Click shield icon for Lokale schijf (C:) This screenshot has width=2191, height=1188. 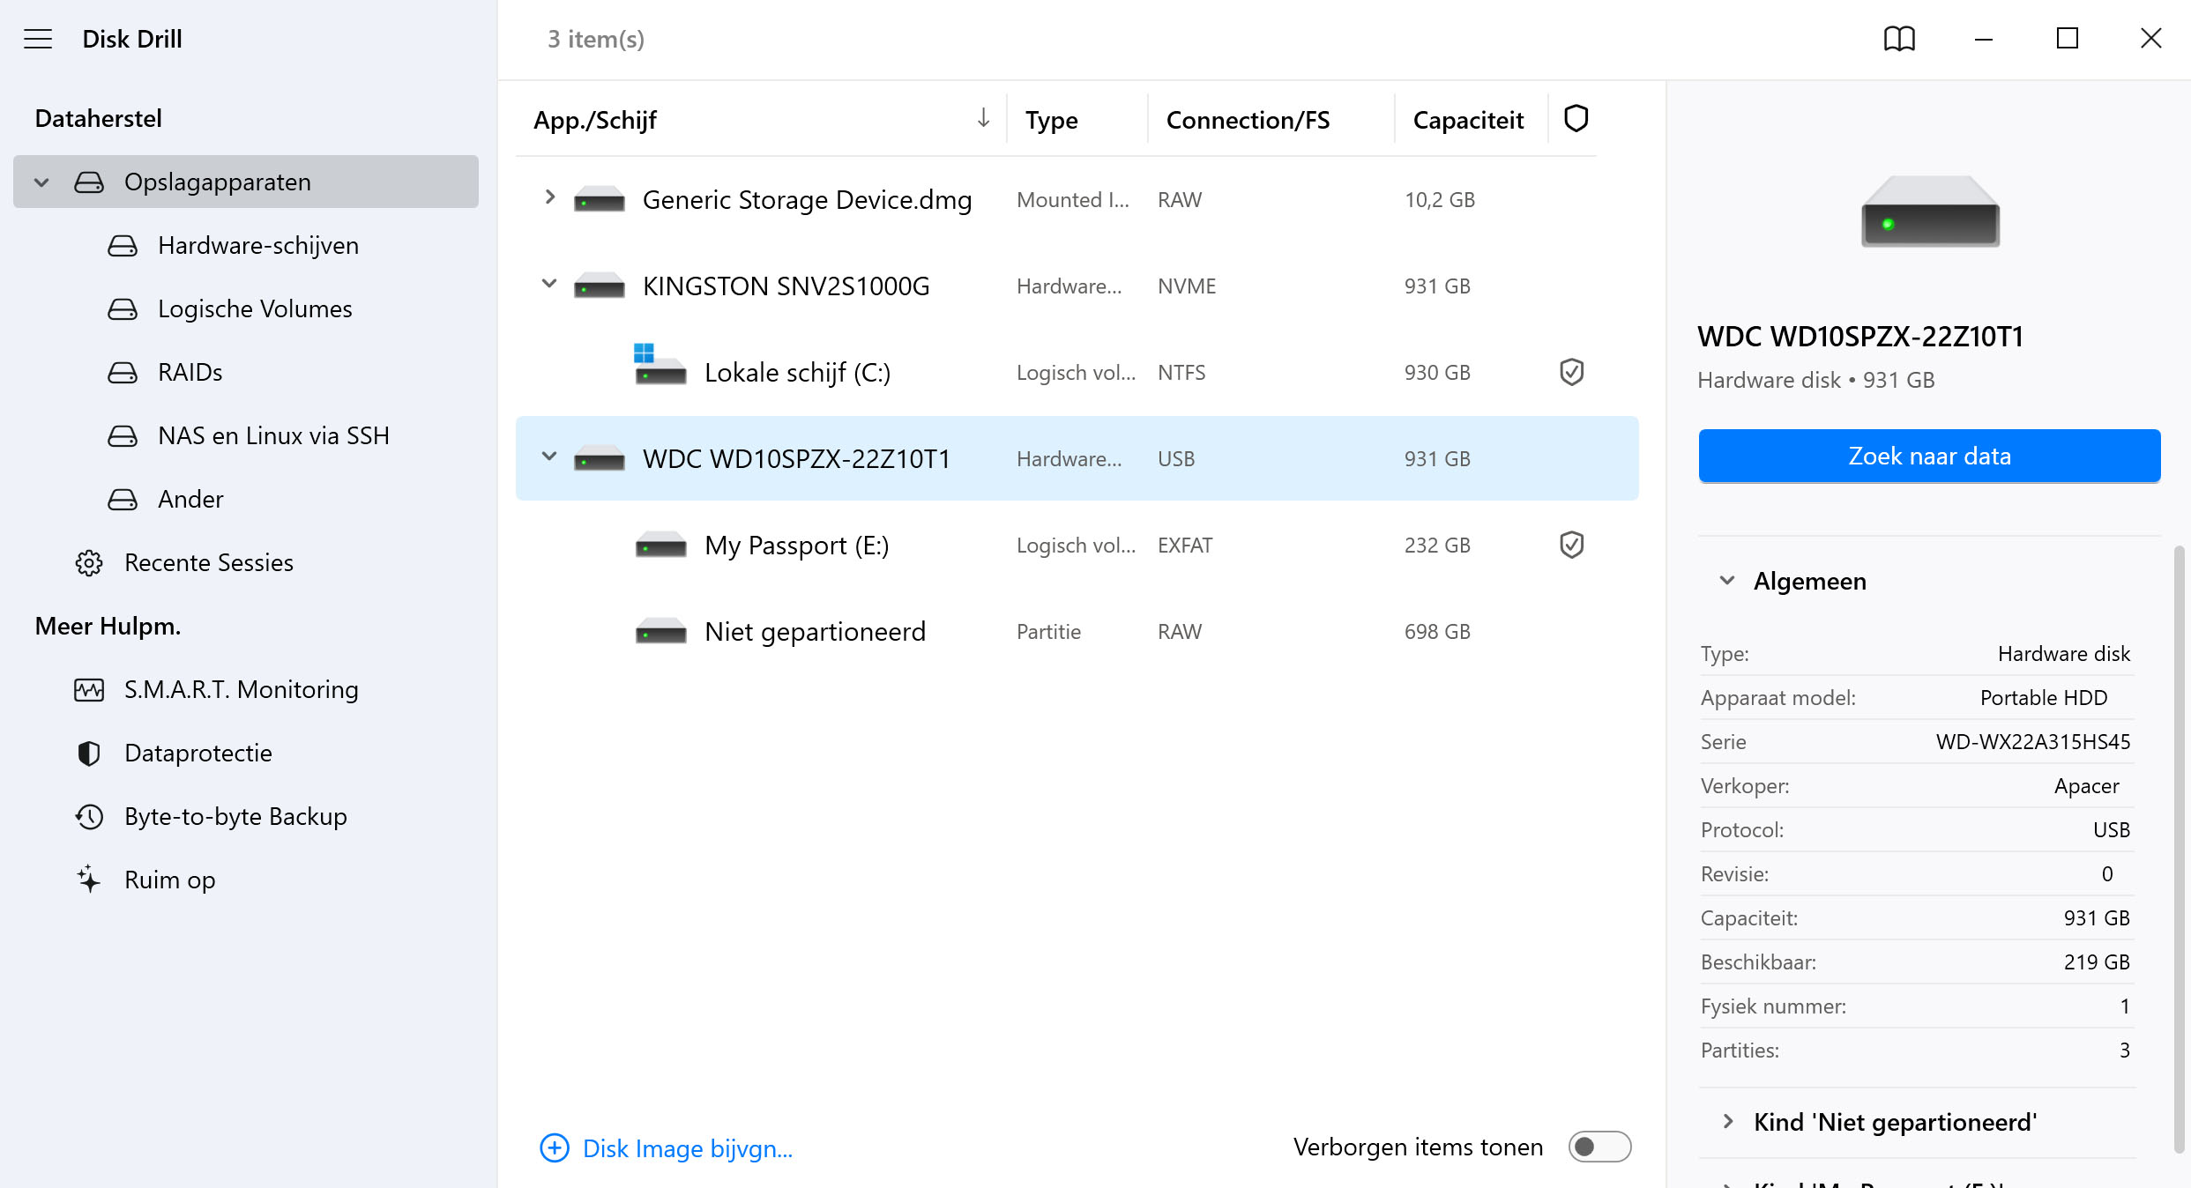(1571, 372)
